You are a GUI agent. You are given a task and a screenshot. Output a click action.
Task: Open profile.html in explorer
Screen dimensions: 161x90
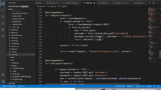click(x=17, y=21)
